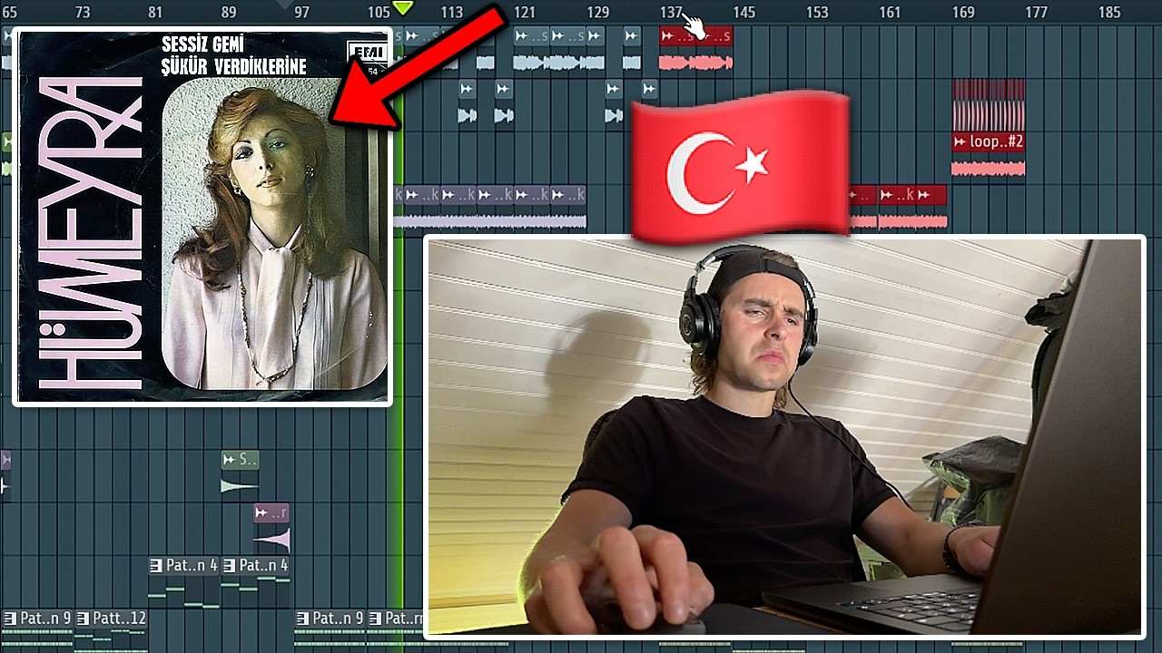
Task: Jump to bar 169 on the timeline ruler
Action: [x=963, y=12]
